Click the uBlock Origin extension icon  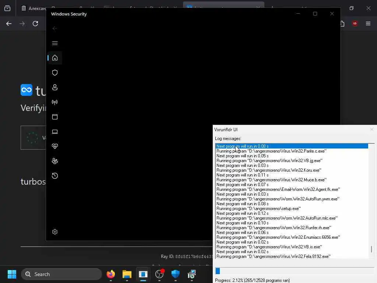(x=355, y=23)
